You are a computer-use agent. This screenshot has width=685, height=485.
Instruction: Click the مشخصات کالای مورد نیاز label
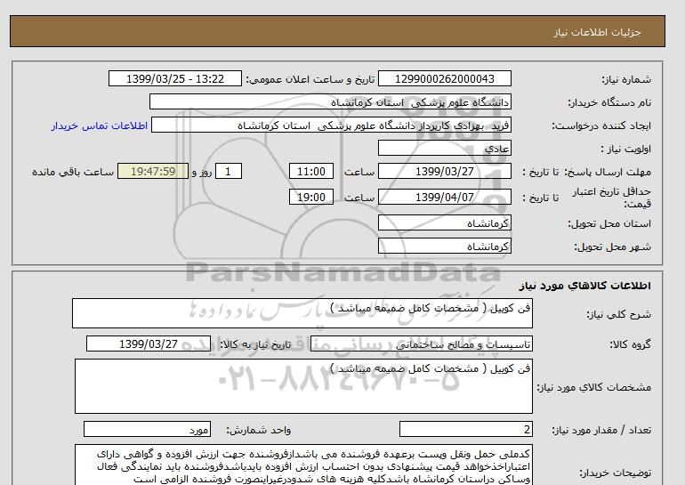tap(593, 387)
